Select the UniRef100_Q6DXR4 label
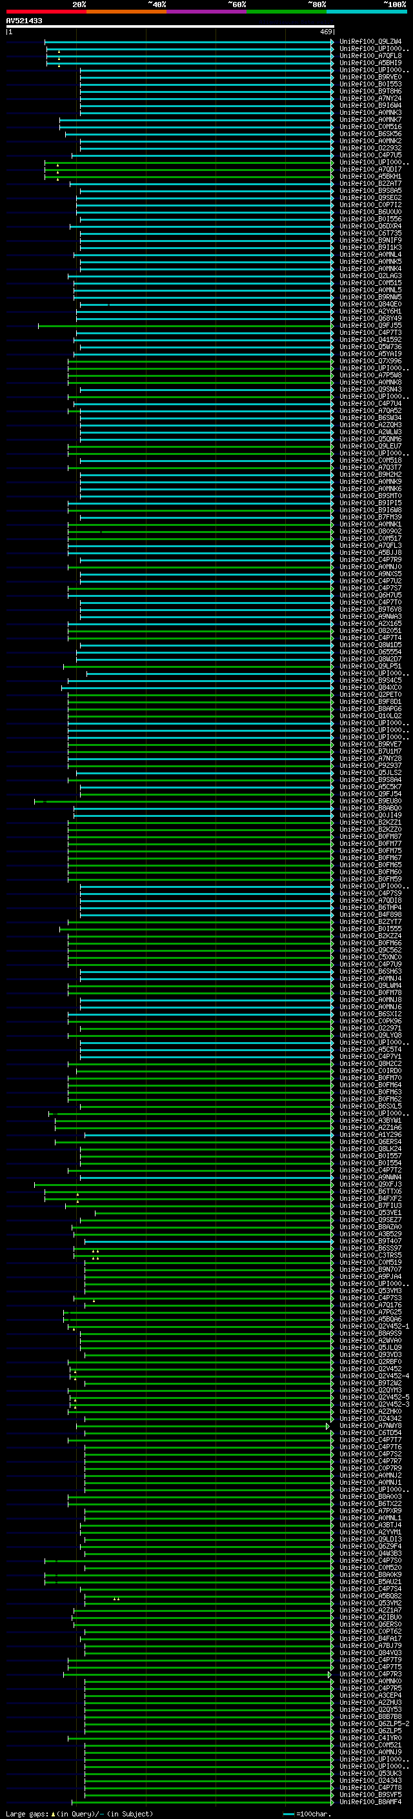Viewport: 413px width, 1819px height. click(370, 226)
